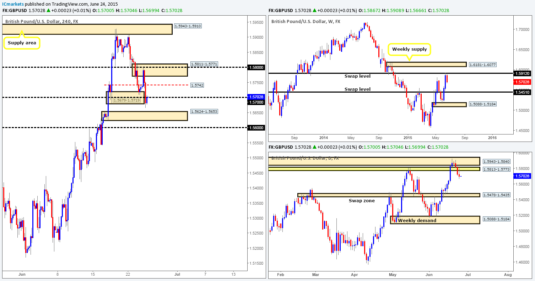The image size is (535, 281).
Task: Click the '1.5624-1.5653' zone label
Action: [204, 111]
